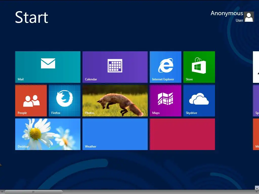Click the user avatar picture

(x=249, y=17)
